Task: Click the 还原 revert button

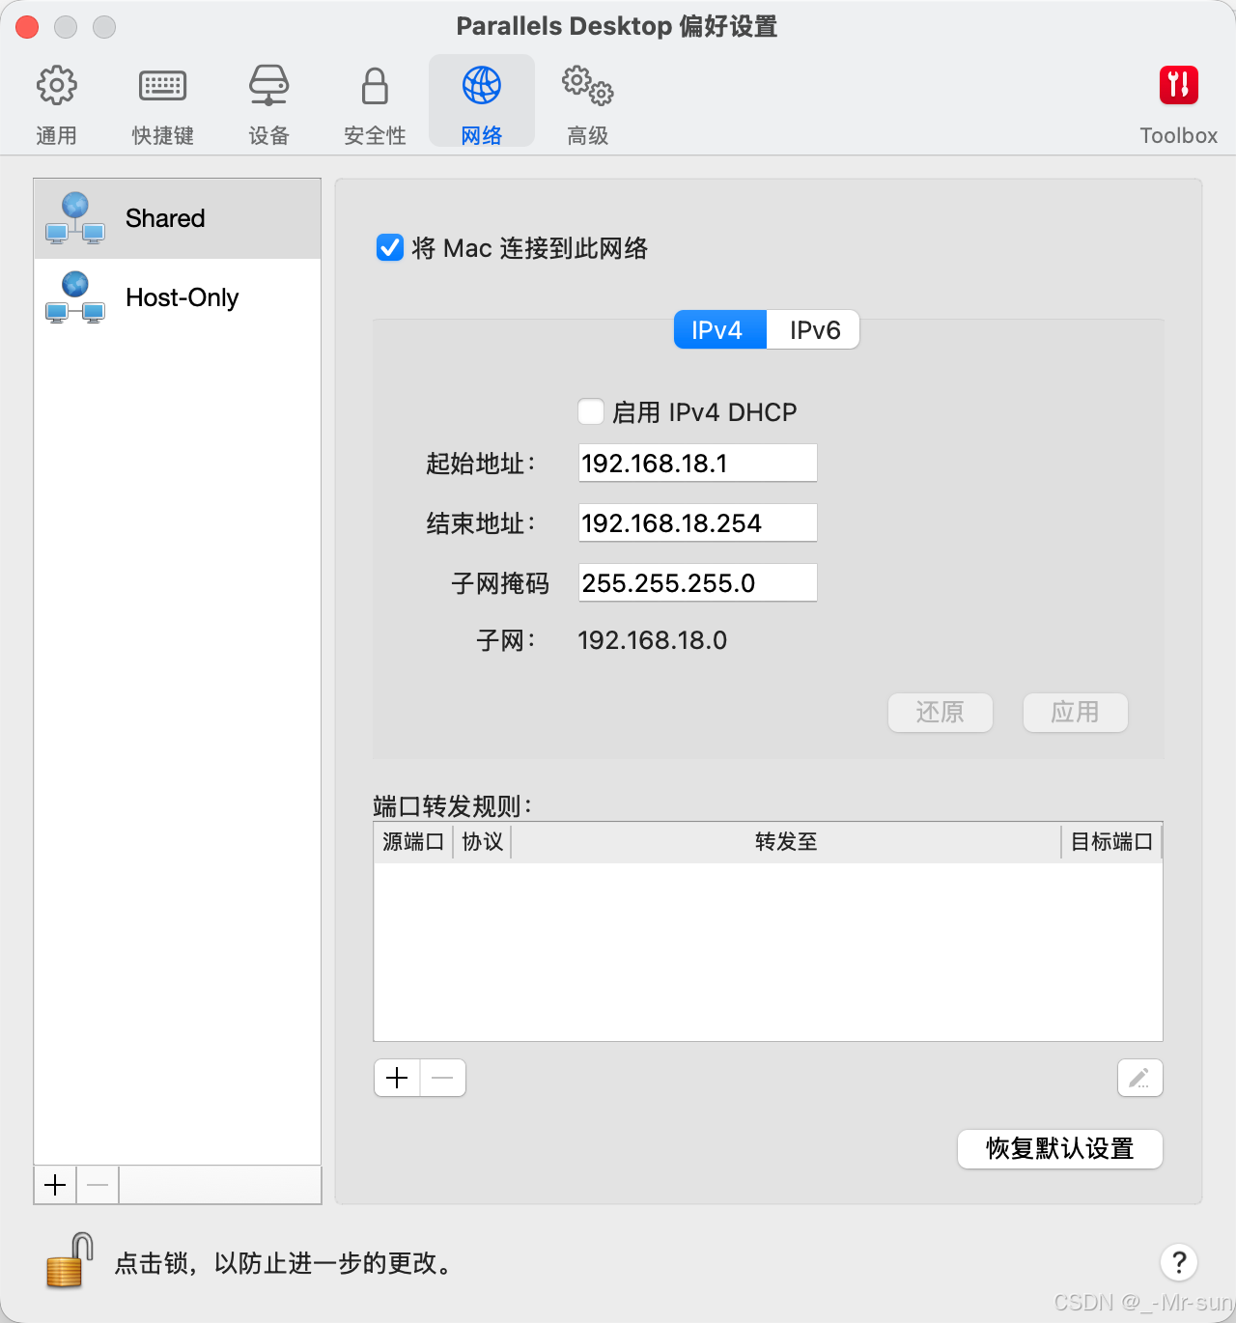Action: pos(941,713)
